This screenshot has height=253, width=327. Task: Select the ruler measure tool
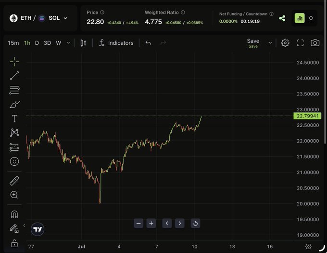pos(14,181)
